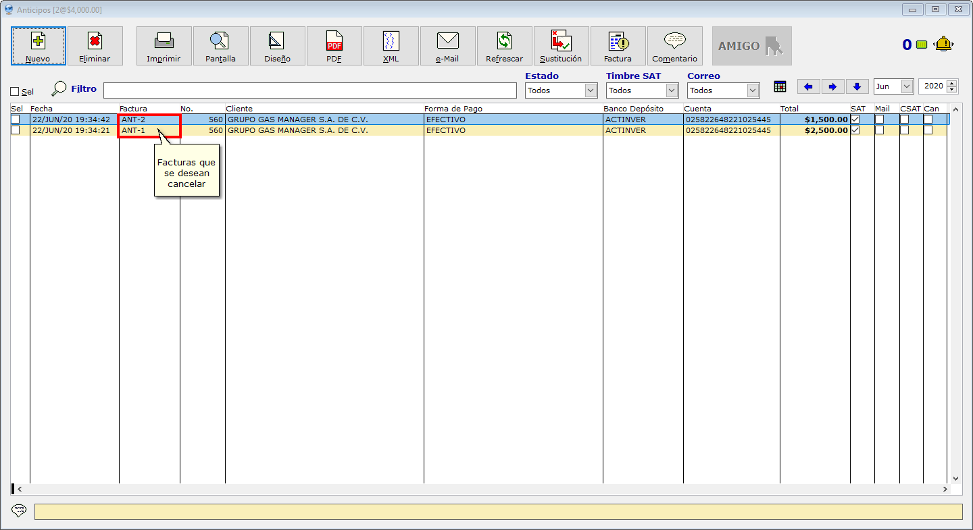Open the Timbre SAT dropdown

click(671, 90)
